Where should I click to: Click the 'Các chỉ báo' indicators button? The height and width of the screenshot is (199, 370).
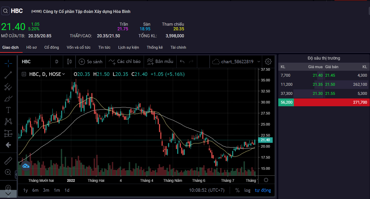125,62
